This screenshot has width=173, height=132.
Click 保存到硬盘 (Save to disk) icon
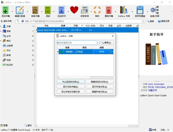point(140,10)
